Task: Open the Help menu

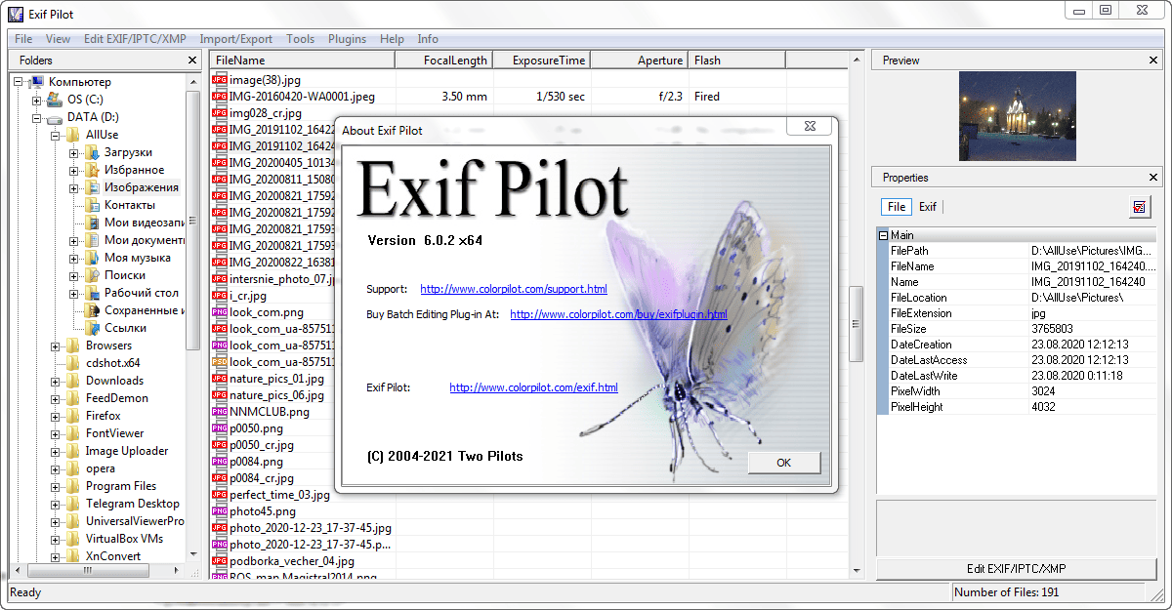Action: tap(392, 39)
